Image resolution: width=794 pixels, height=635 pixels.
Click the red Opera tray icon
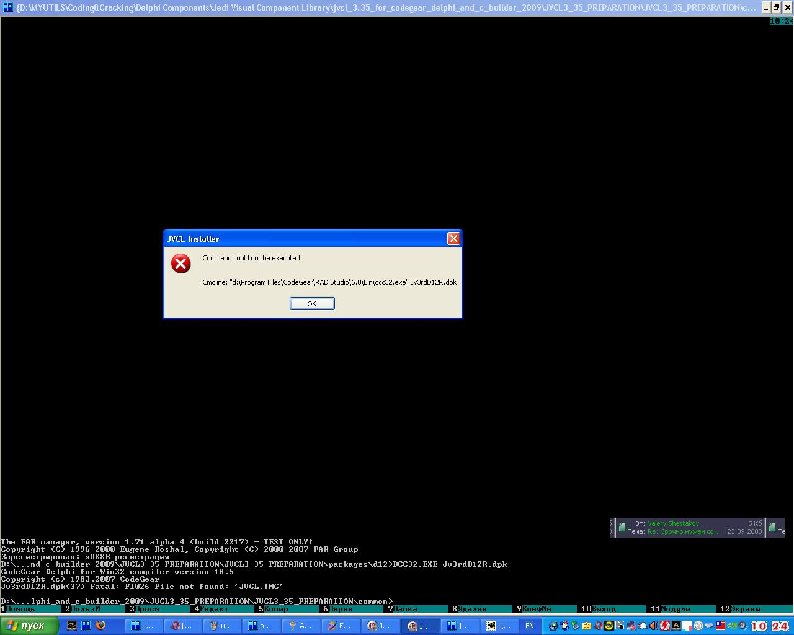[598, 626]
